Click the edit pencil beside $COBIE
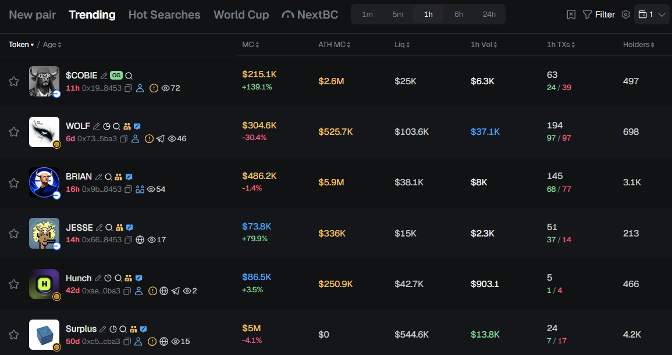672x355 pixels. click(104, 76)
